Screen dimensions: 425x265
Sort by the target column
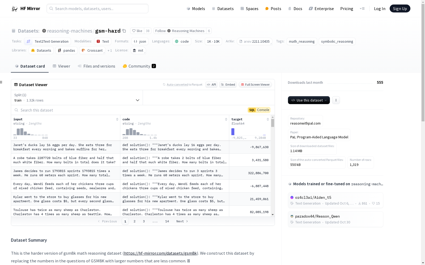268,119
